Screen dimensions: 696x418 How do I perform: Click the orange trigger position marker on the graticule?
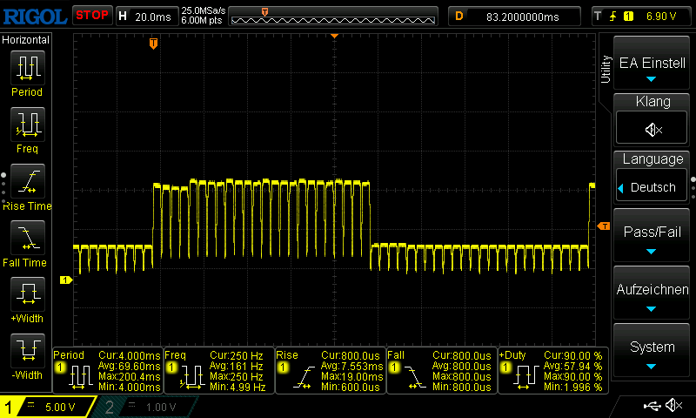coord(154,43)
